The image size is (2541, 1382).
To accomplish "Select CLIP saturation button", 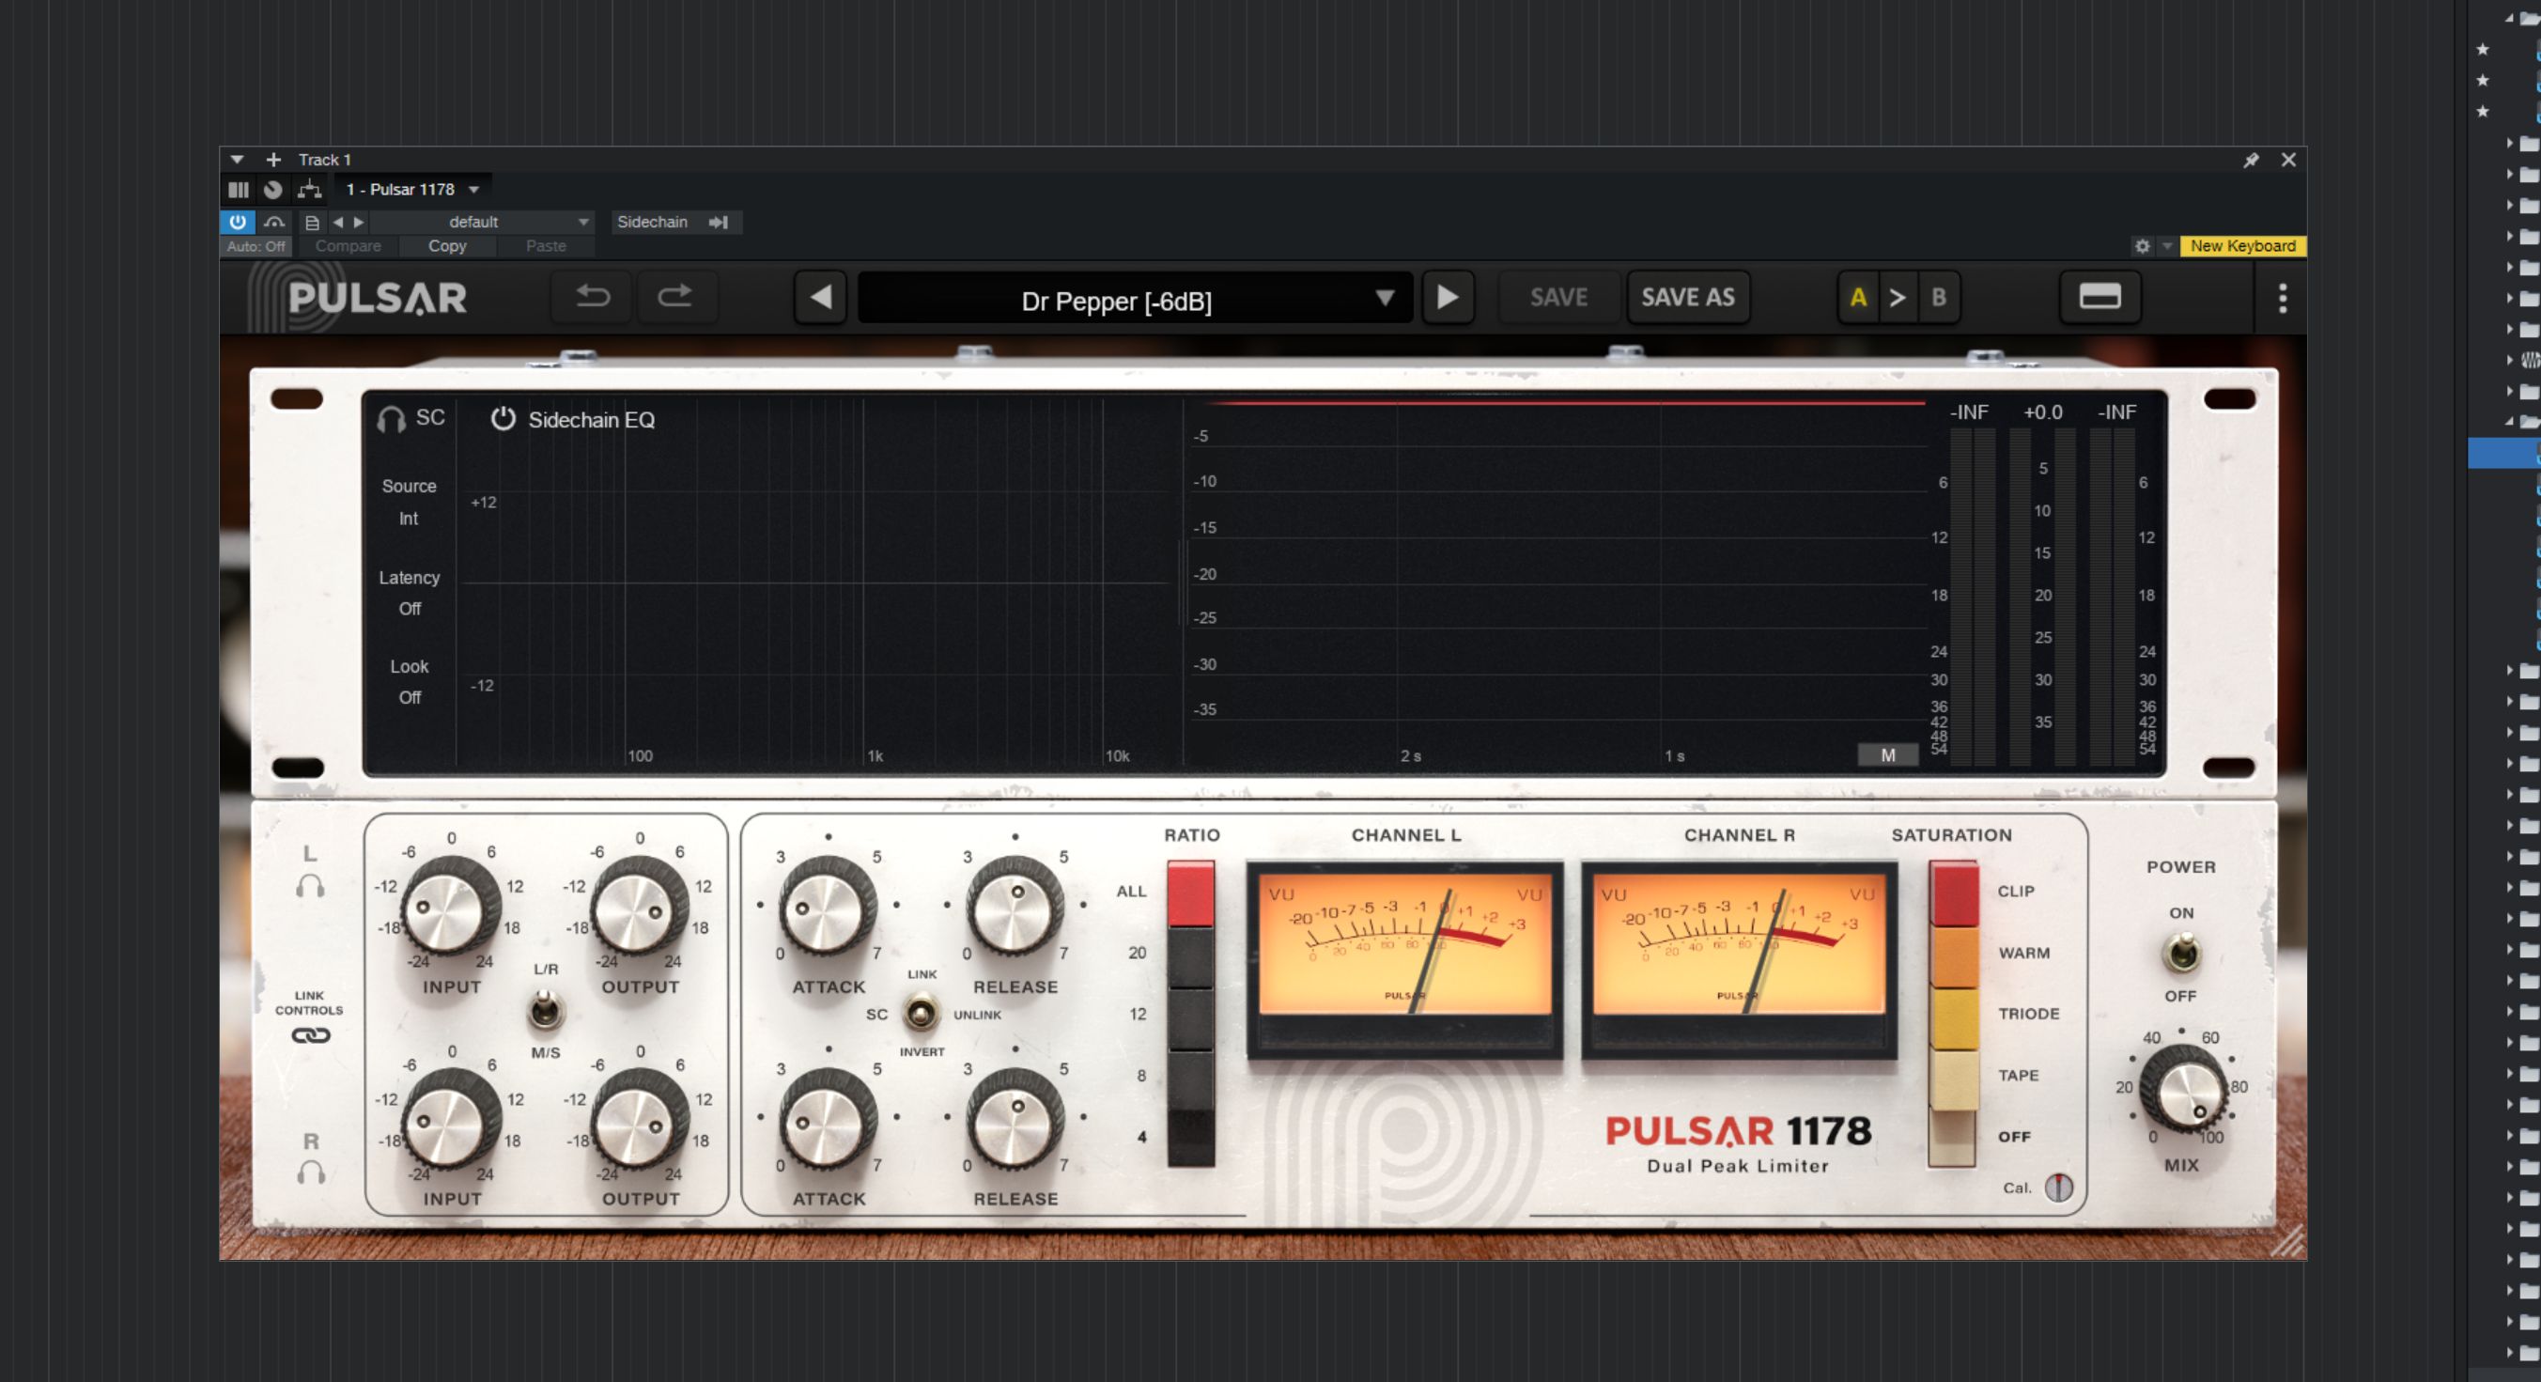I will [1954, 893].
